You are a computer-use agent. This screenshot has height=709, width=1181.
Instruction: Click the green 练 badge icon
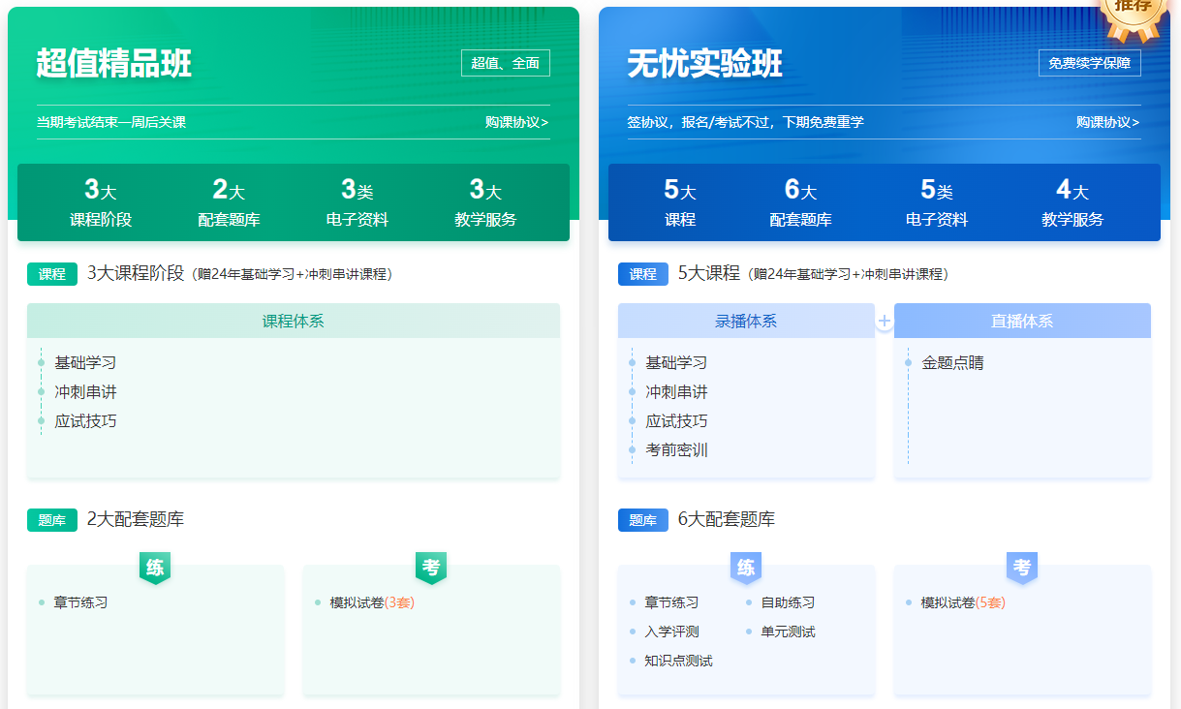[x=155, y=568]
